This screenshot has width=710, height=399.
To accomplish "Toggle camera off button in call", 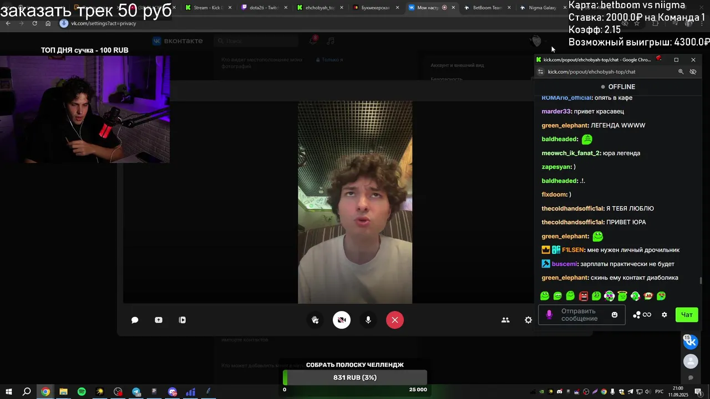I will 342,320.
